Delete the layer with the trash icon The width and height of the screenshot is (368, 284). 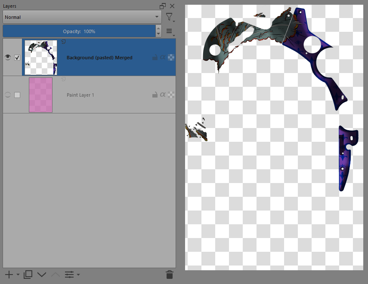tap(170, 275)
